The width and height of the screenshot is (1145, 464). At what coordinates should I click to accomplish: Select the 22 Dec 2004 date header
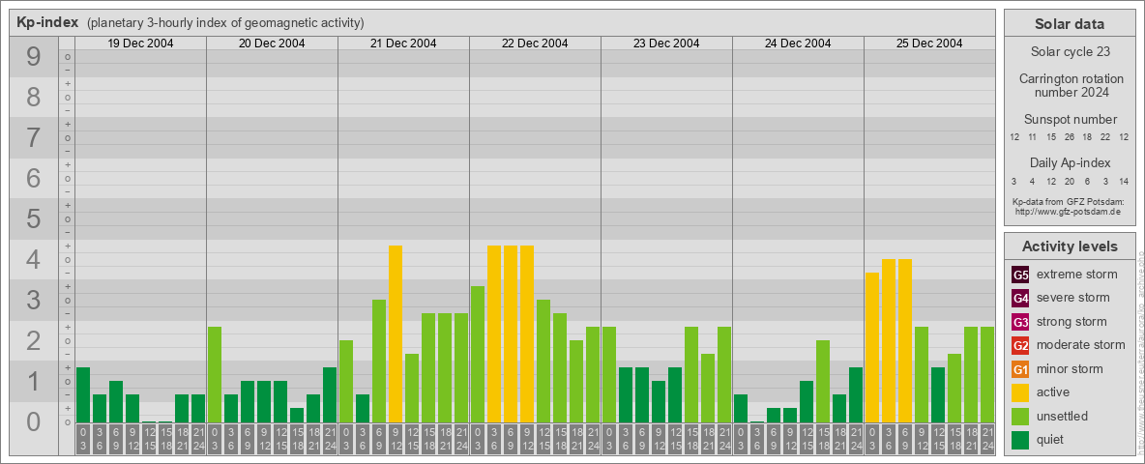535,43
